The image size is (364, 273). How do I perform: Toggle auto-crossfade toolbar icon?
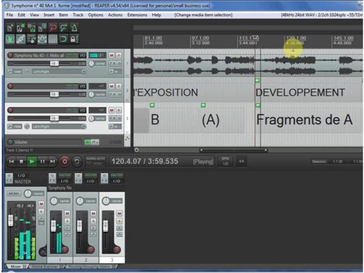tap(10, 39)
